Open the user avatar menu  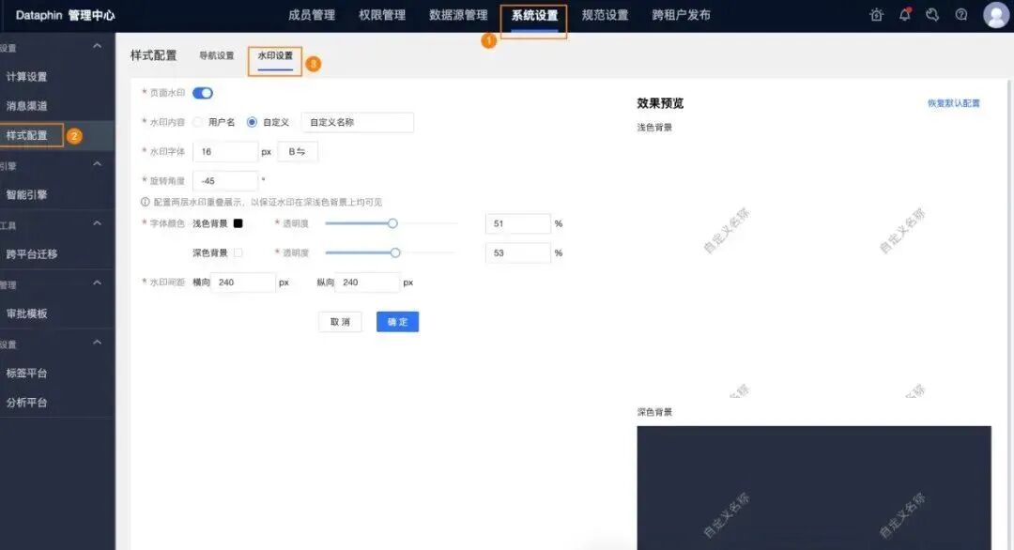pyautogui.click(x=996, y=15)
